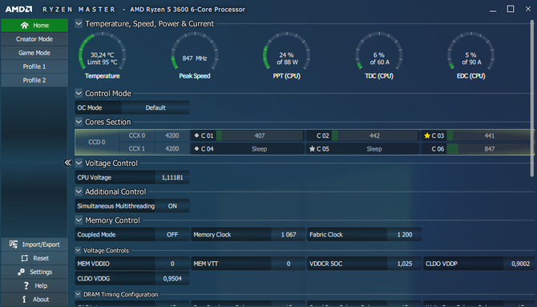537x307 pixels.
Task: Click the Help question mark icon
Action: tap(26, 285)
